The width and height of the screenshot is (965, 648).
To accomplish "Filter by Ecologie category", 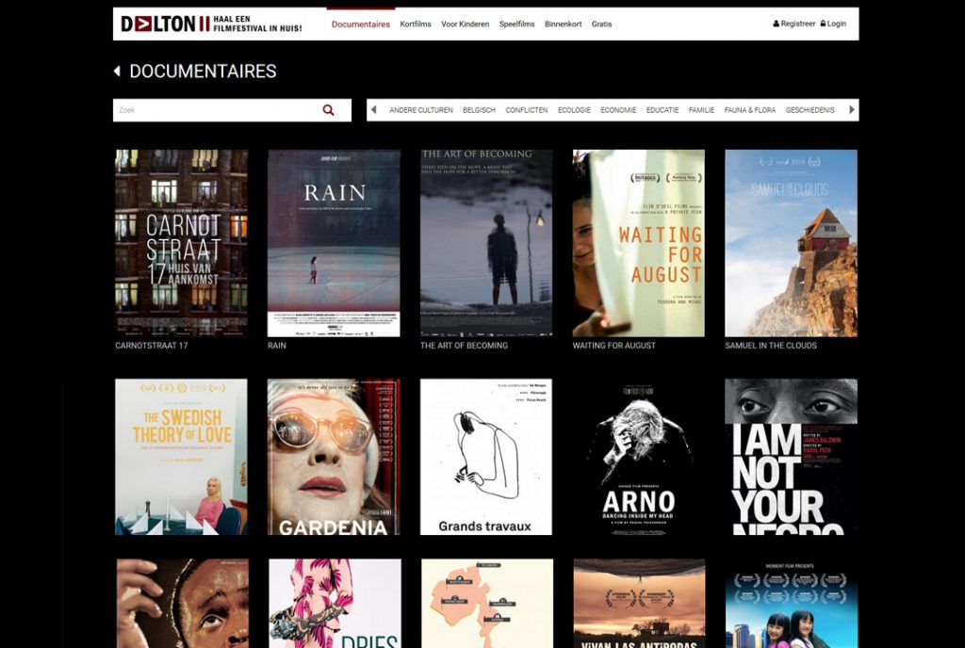I will tap(574, 110).
